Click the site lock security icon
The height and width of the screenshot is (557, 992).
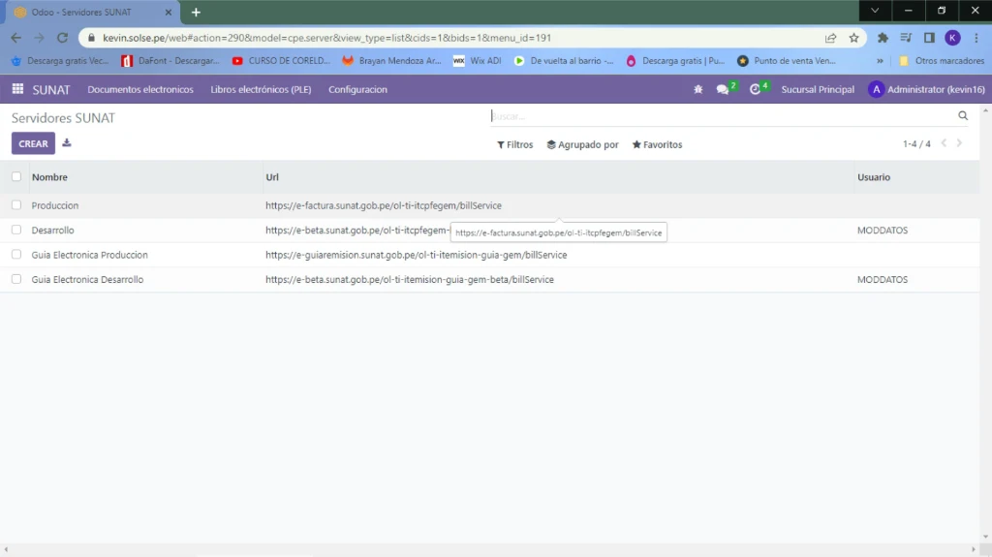91,38
